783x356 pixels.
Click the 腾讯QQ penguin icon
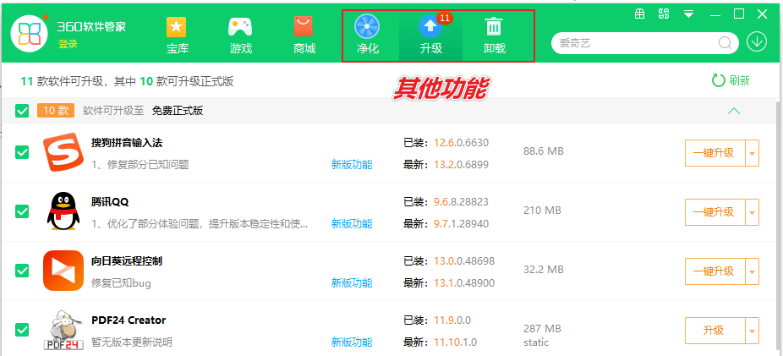(x=63, y=211)
